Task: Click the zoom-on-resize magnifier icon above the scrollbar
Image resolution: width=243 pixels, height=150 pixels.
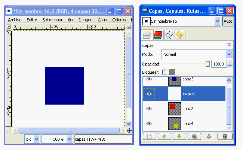Action: 129,27
